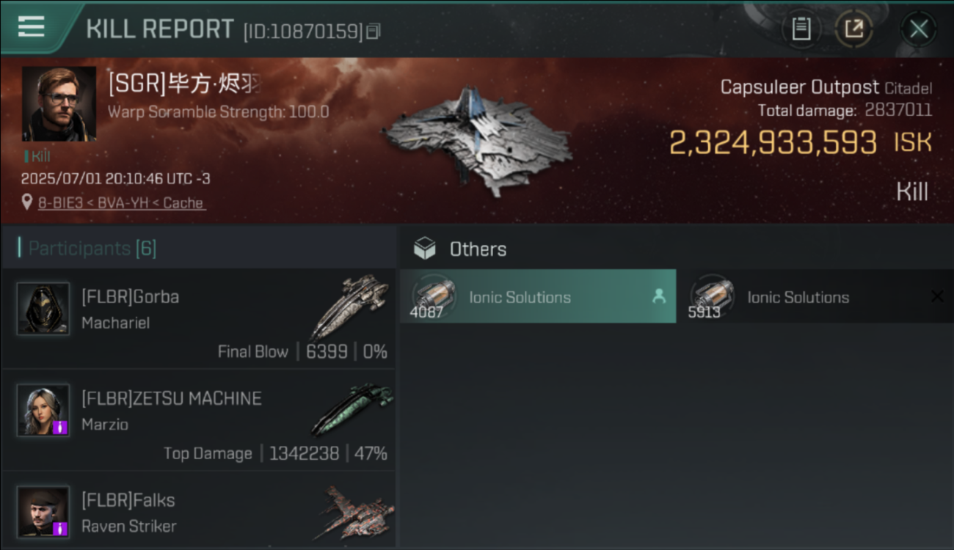Select the Ionic Solutions 4087 item
The width and height of the screenshot is (954, 550).
pos(538,296)
